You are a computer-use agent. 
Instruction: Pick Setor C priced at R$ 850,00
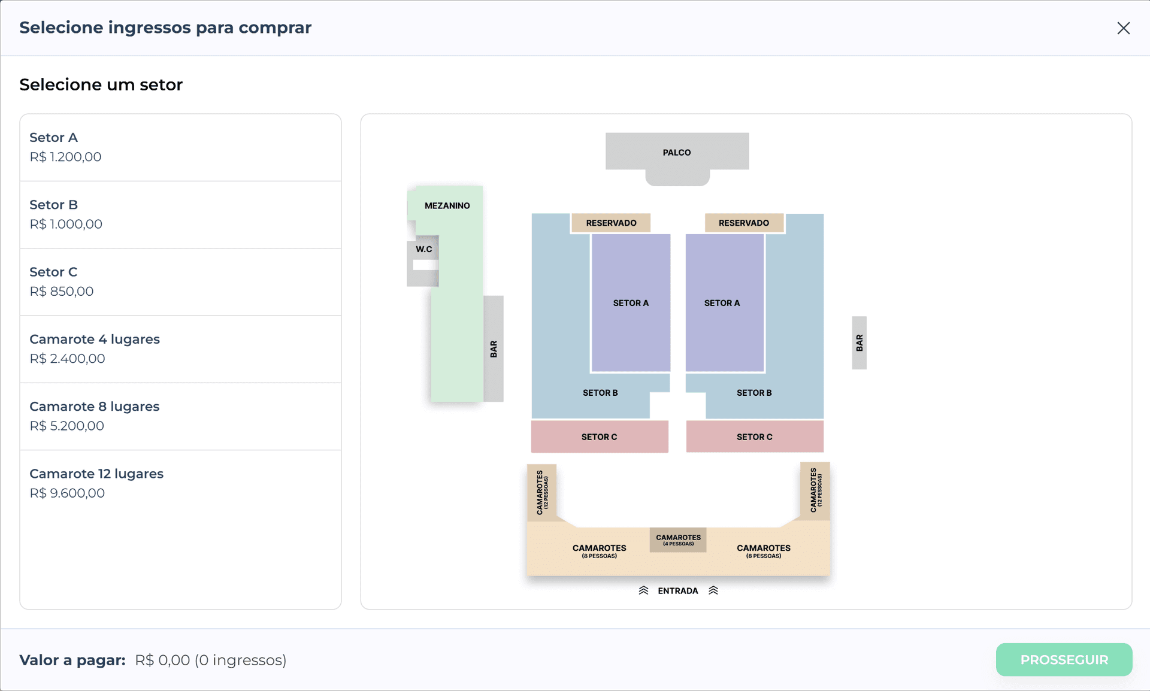(x=180, y=281)
